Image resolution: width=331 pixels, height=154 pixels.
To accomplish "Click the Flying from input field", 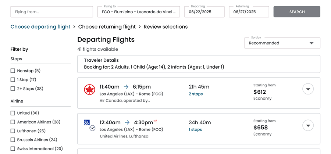I will (x=51, y=12).
